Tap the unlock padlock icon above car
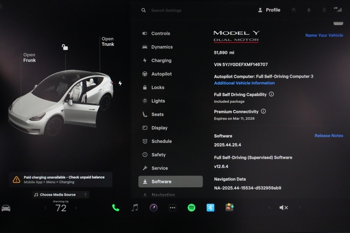Screen dimensions: 350x233 65,47
